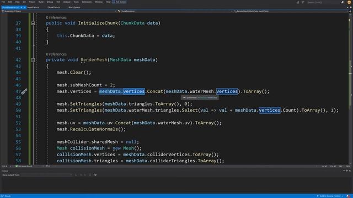
Task: Click the Ready status icon
Action: click(2, 196)
